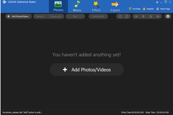Screen dimensions: 173x115
Task: Click the Photo Time status text
Action: coord(132,112)
